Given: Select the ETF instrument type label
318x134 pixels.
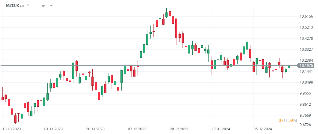Looking at the screenshot, I should 22,6.
